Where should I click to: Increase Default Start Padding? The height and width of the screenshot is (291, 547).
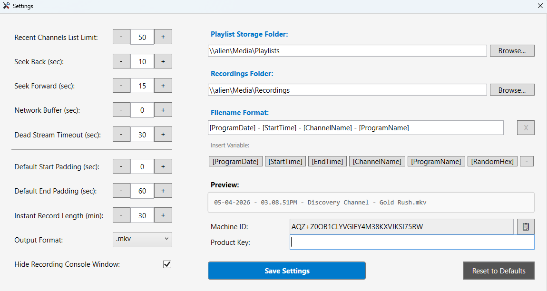[x=163, y=166]
